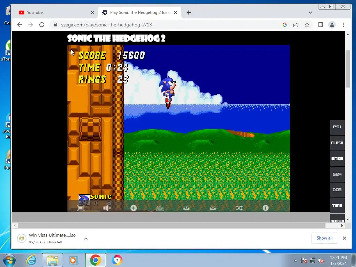
Task: Open the DOS sidebar category
Action: click(x=337, y=190)
